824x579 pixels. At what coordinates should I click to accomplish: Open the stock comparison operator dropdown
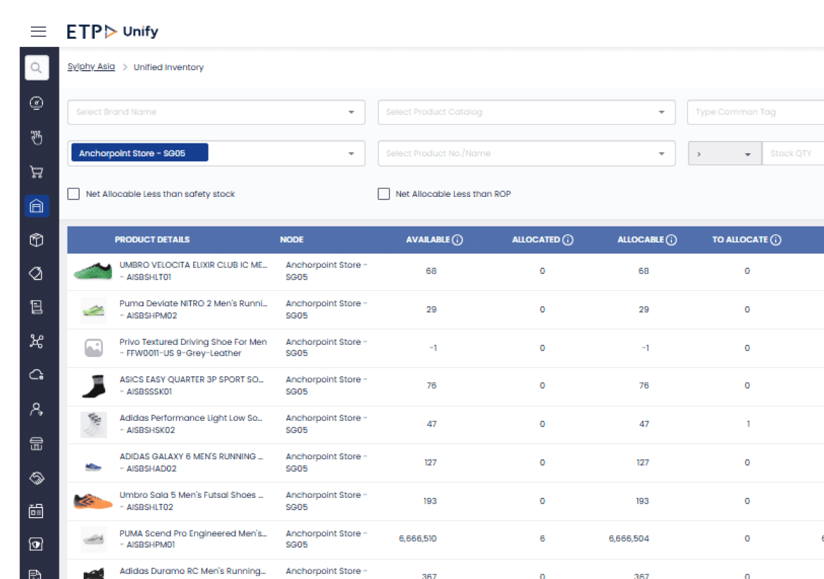pyautogui.click(x=724, y=154)
